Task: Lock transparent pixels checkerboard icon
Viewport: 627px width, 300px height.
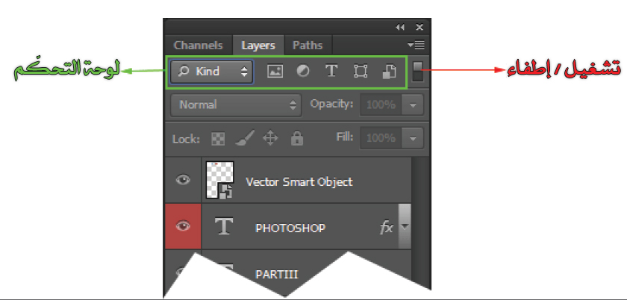Action: point(218,140)
